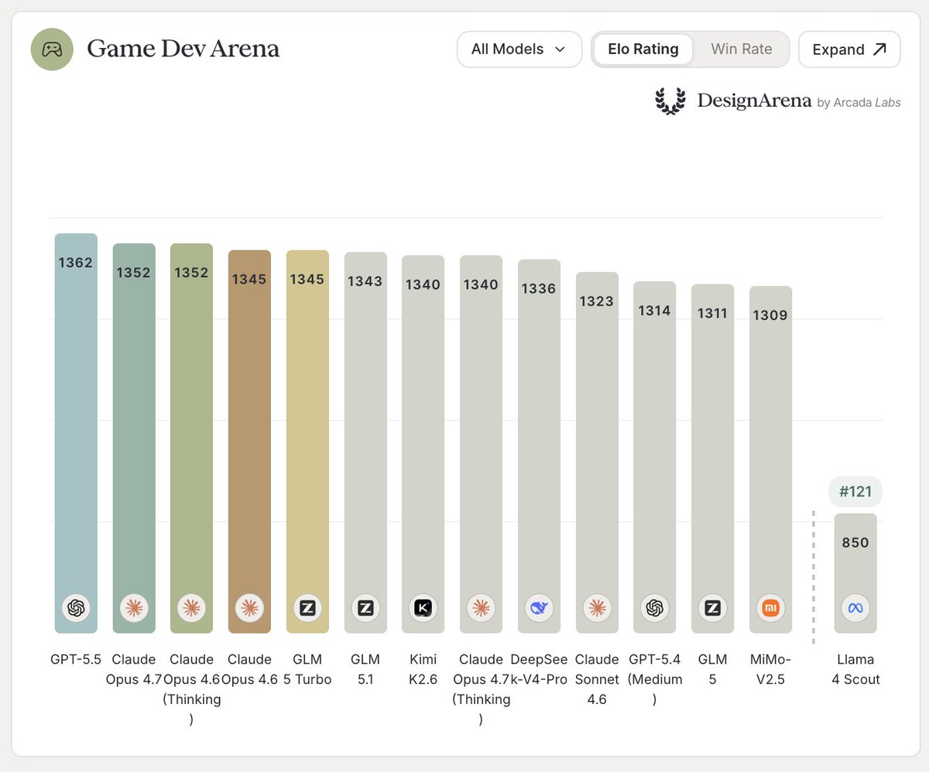Click the Llama 4 Scout axis label

click(x=855, y=670)
